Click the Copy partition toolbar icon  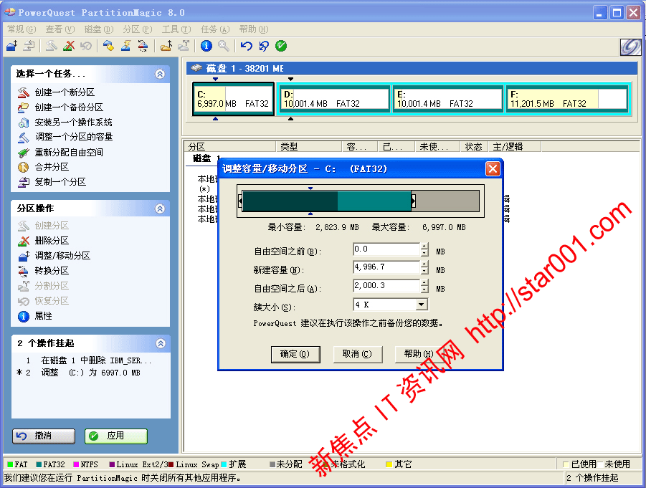click(29, 46)
